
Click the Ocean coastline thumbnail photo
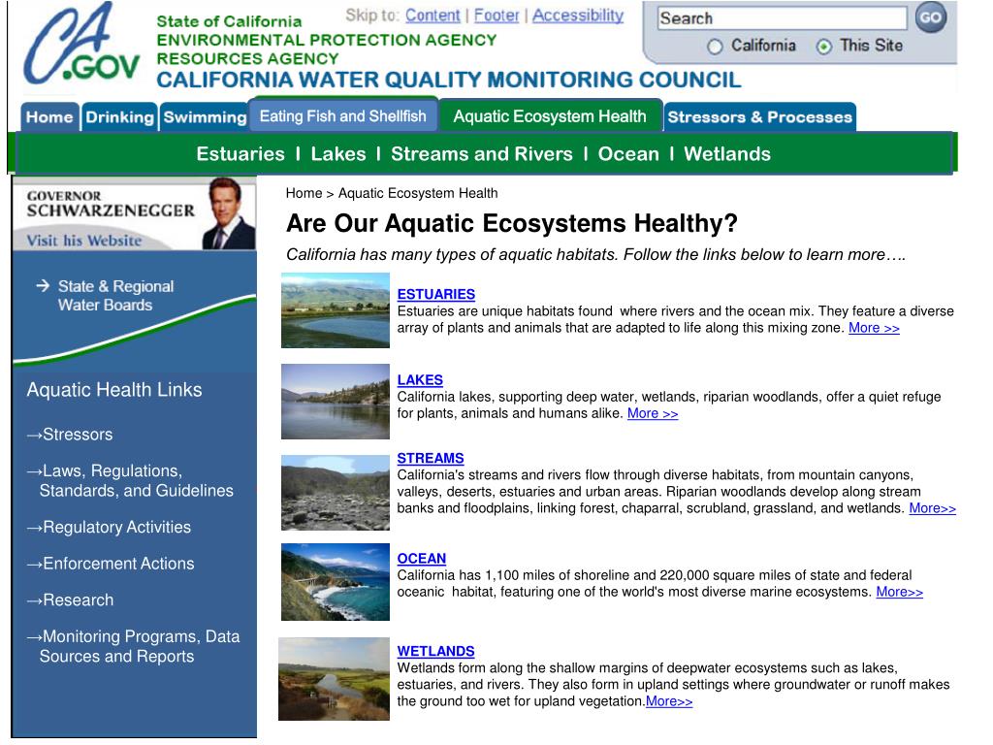pyautogui.click(x=335, y=582)
